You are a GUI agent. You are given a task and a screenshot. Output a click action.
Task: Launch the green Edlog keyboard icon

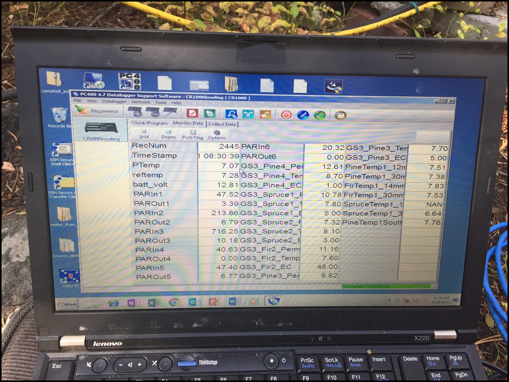pos(320,115)
